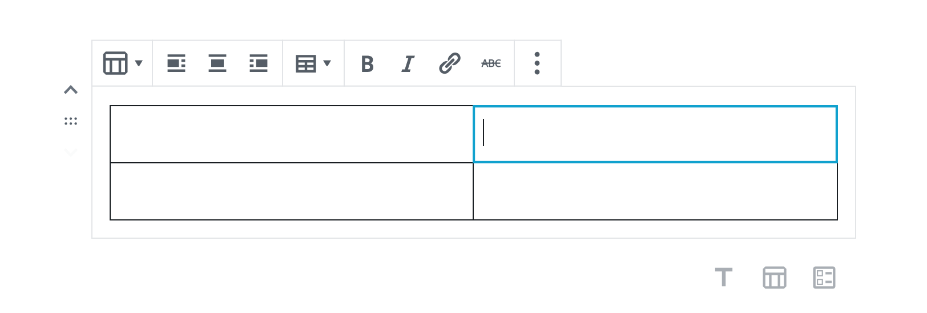Image resolution: width=927 pixels, height=313 pixels.
Task: Click the selected top-right table cell
Action: 655,134
